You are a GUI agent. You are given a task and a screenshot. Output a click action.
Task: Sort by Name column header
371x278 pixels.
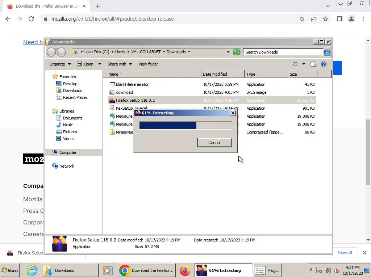152,74
